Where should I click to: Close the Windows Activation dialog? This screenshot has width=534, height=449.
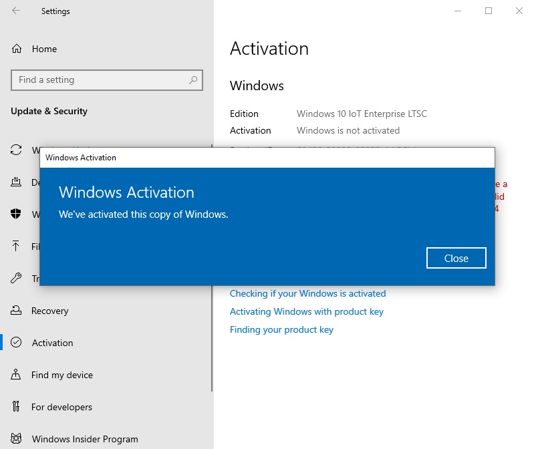pos(456,258)
